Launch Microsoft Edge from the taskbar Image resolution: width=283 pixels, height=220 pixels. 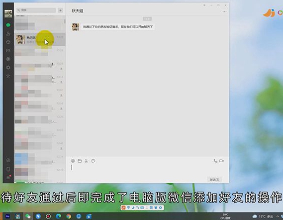click(x=58, y=216)
